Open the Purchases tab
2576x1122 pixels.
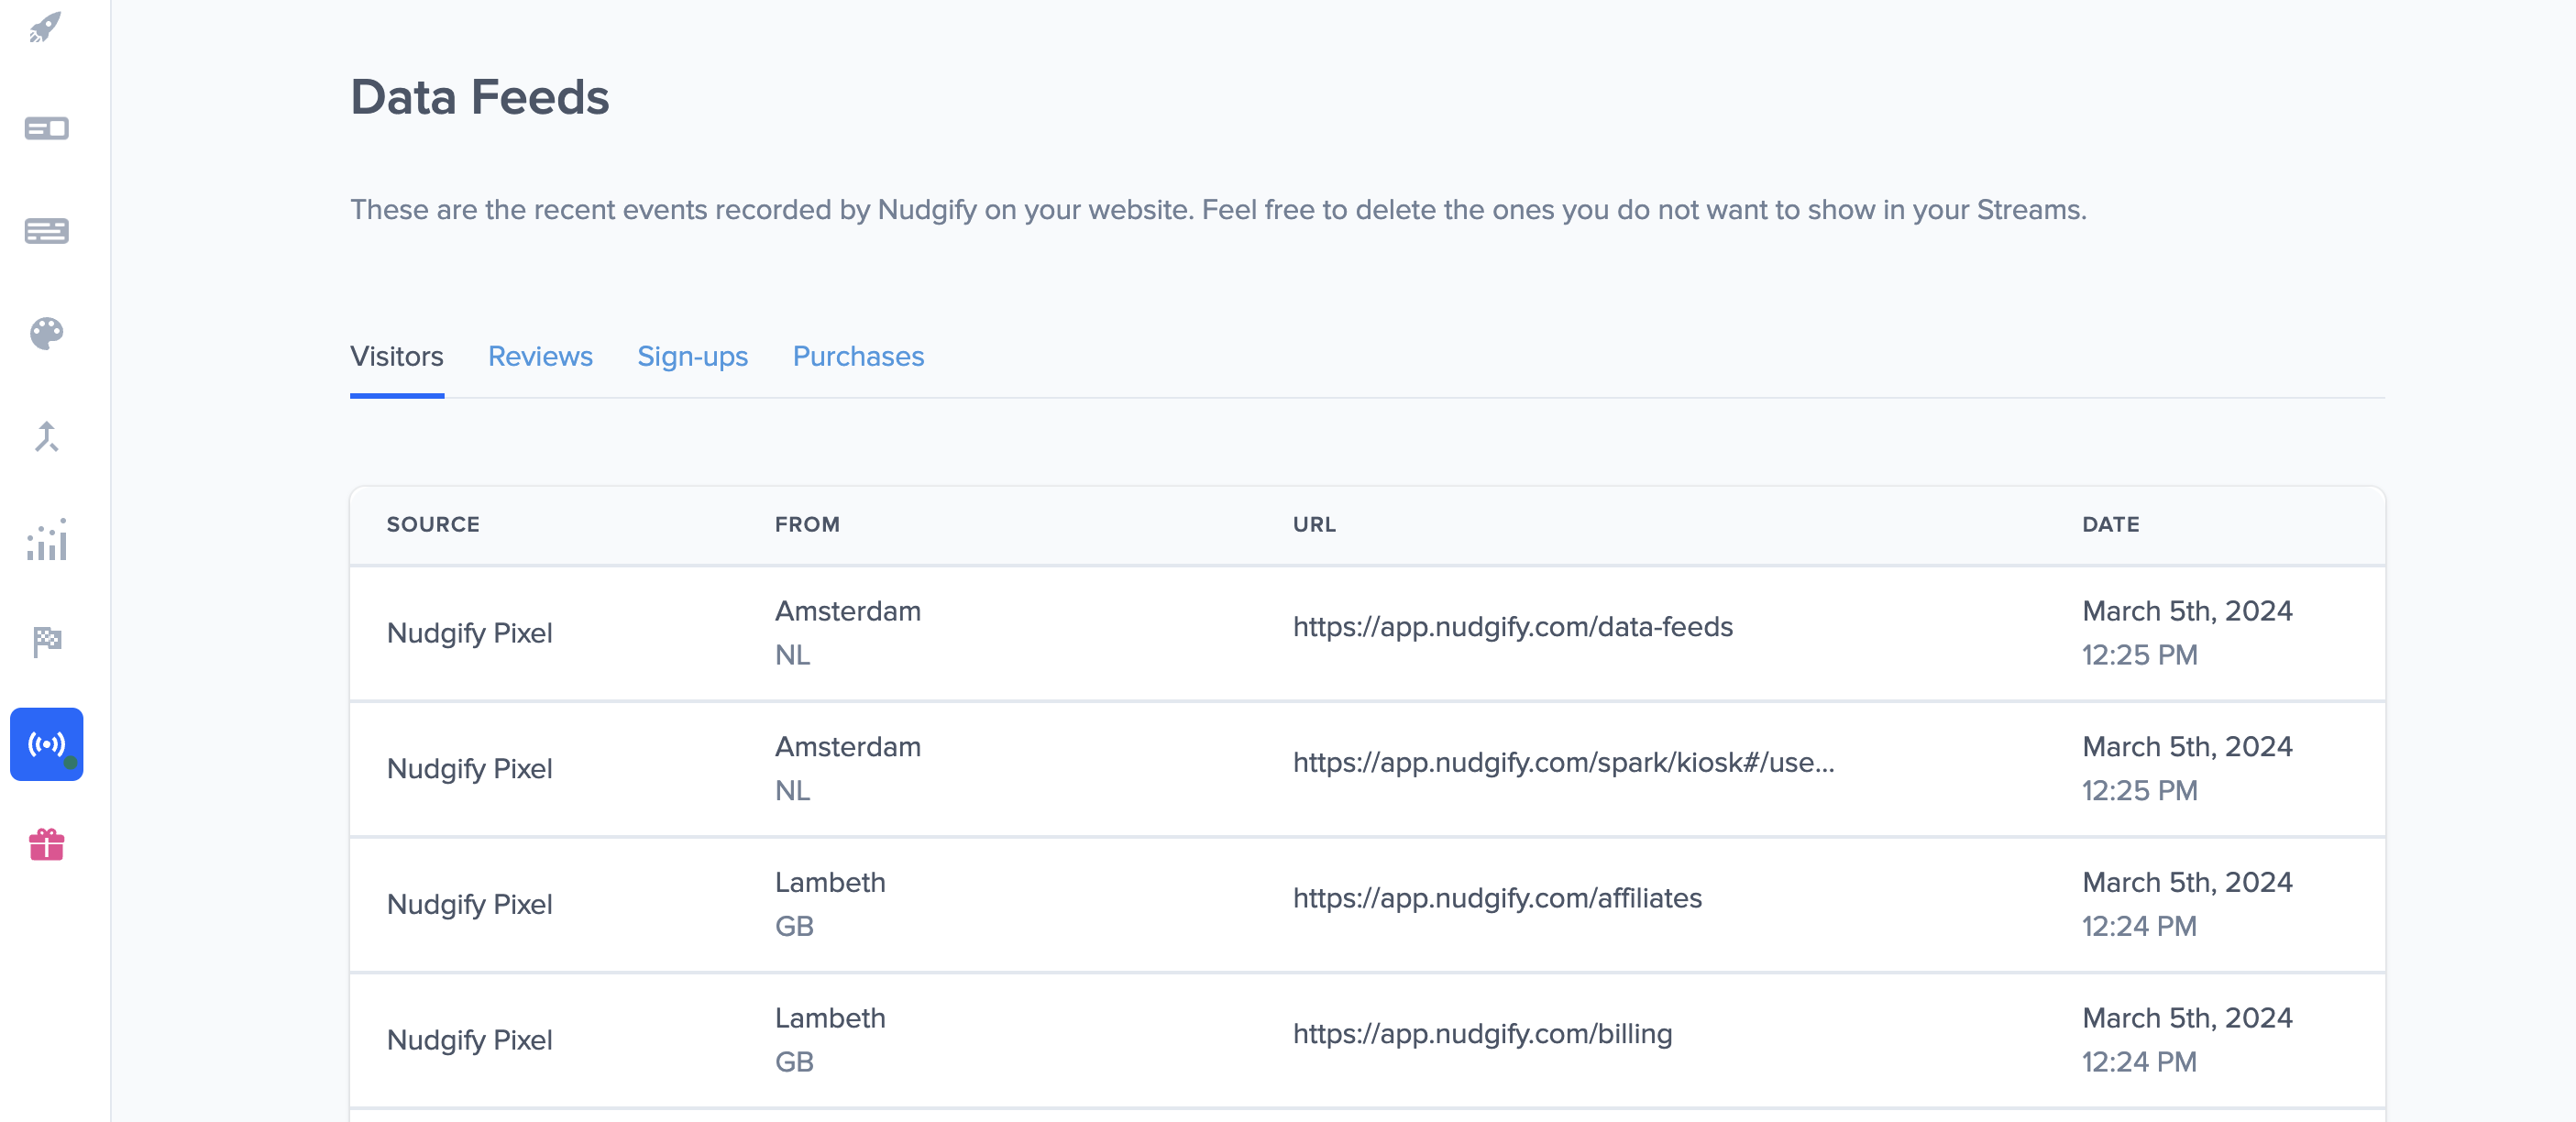858,356
